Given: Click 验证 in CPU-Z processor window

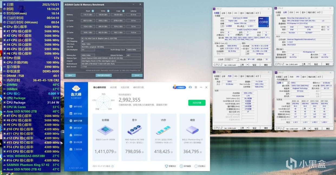Looking at the screenshot, I should coord(255,65).
